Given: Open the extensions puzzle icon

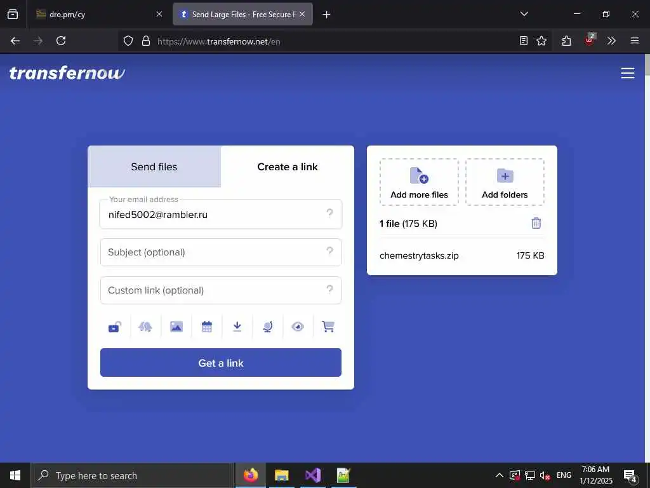Looking at the screenshot, I should point(567,41).
